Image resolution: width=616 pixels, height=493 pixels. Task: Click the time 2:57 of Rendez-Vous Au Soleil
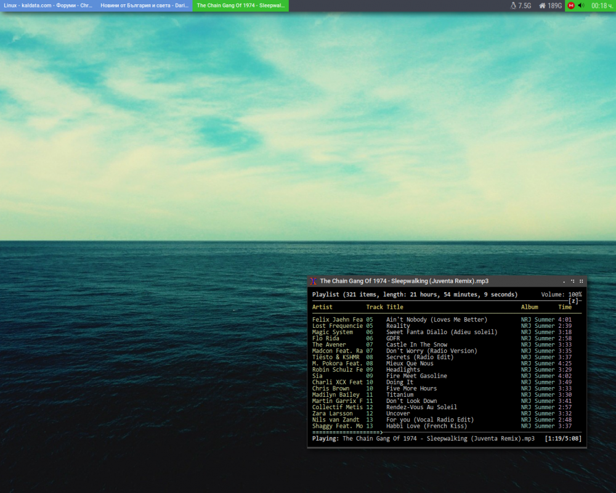(565, 408)
